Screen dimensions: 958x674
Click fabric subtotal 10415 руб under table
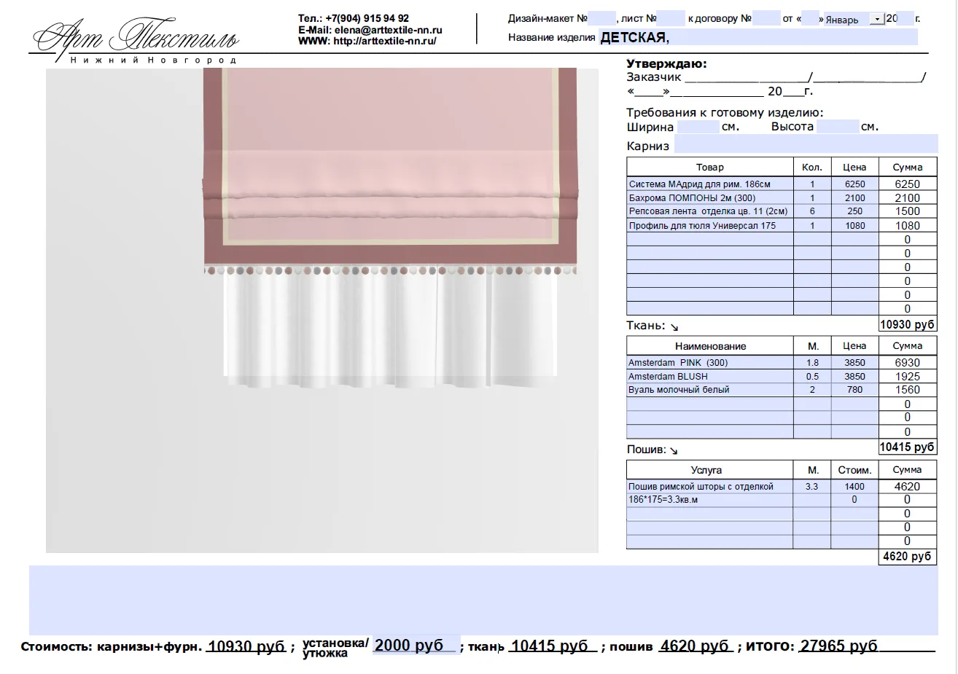tap(908, 447)
